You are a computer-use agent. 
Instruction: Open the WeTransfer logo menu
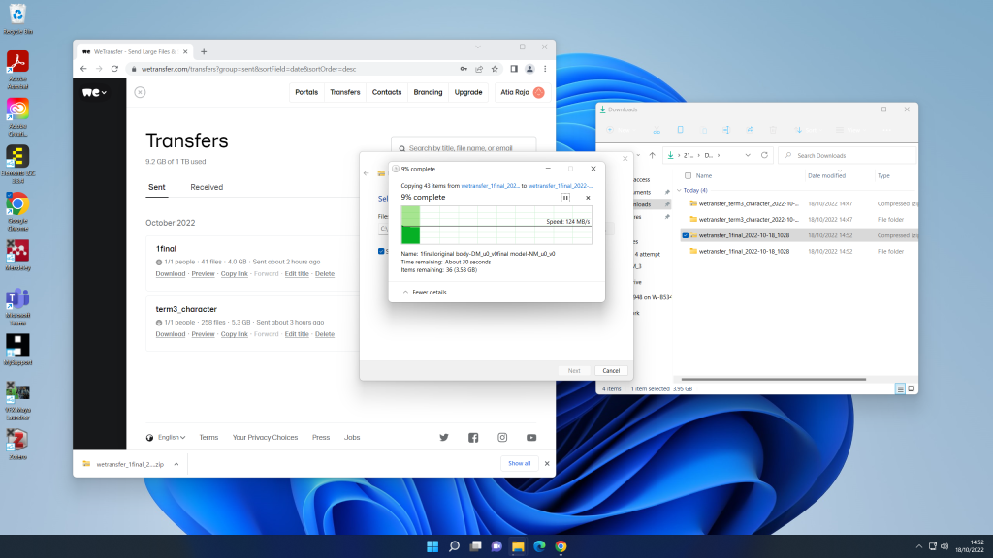point(94,92)
